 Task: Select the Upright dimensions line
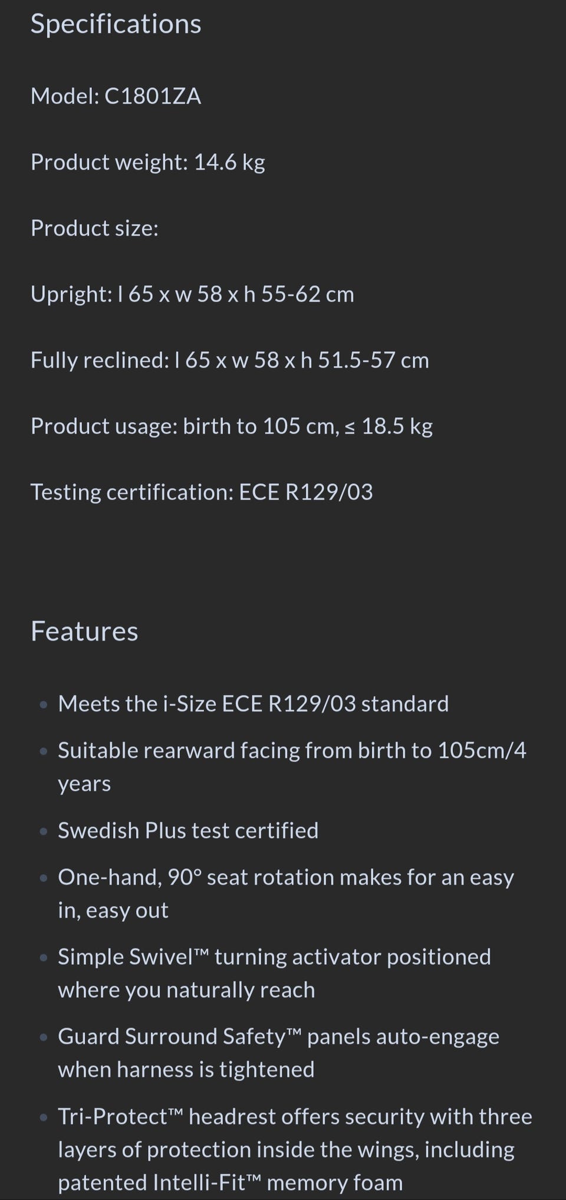click(x=192, y=294)
